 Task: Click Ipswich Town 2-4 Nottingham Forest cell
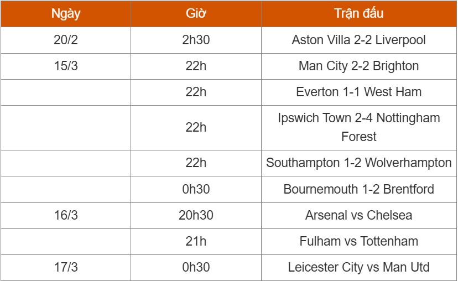click(x=359, y=128)
